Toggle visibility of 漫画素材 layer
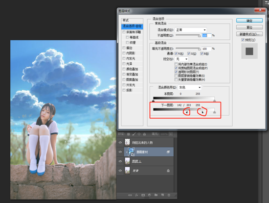The width and height of the screenshot is (269, 203). coord(120,152)
